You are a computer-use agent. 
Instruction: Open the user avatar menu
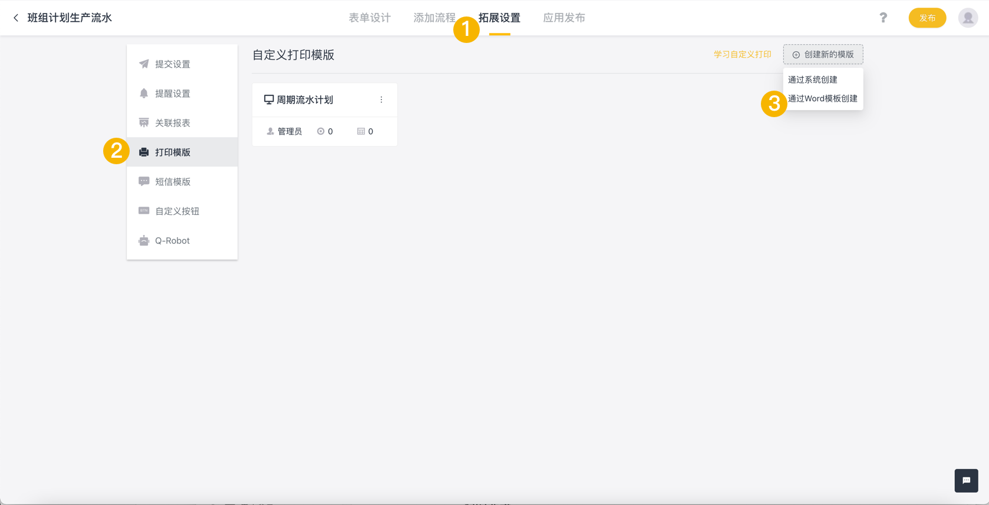[x=968, y=18]
